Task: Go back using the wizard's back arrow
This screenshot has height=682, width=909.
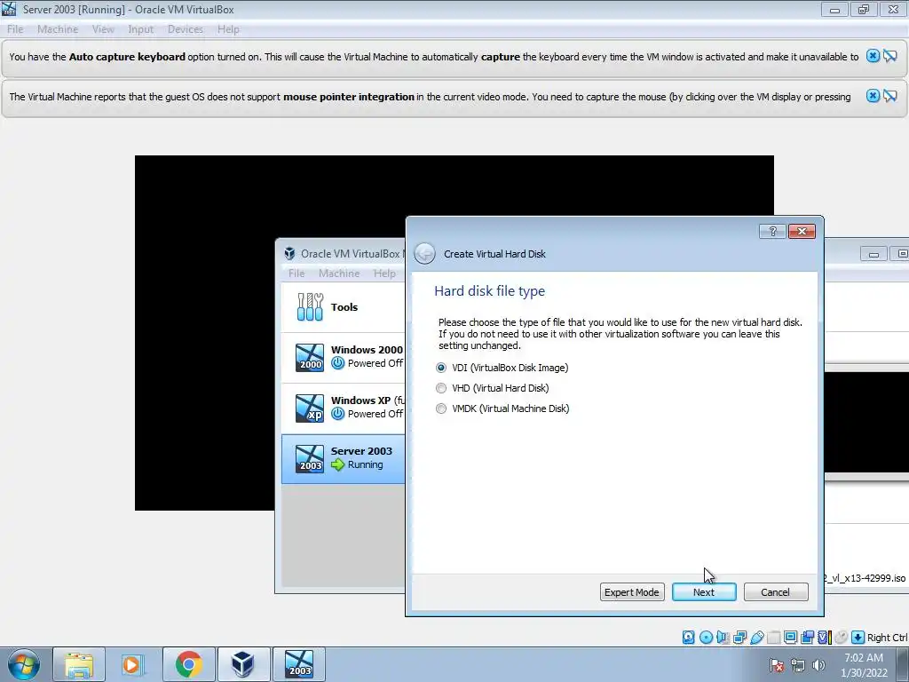Action: [x=425, y=253]
